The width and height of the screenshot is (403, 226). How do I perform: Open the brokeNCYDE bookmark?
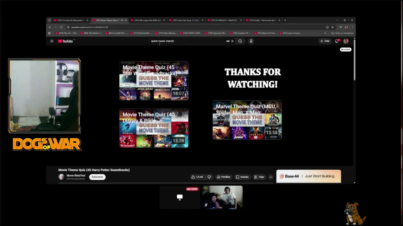point(117,33)
